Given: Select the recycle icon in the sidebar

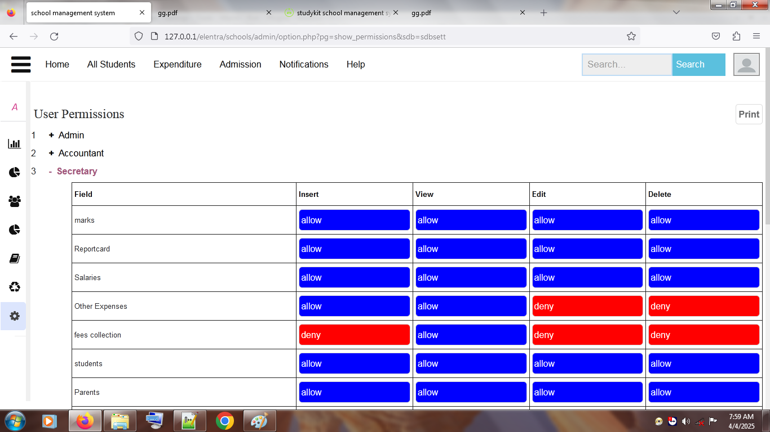Looking at the screenshot, I should click(x=14, y=287).
